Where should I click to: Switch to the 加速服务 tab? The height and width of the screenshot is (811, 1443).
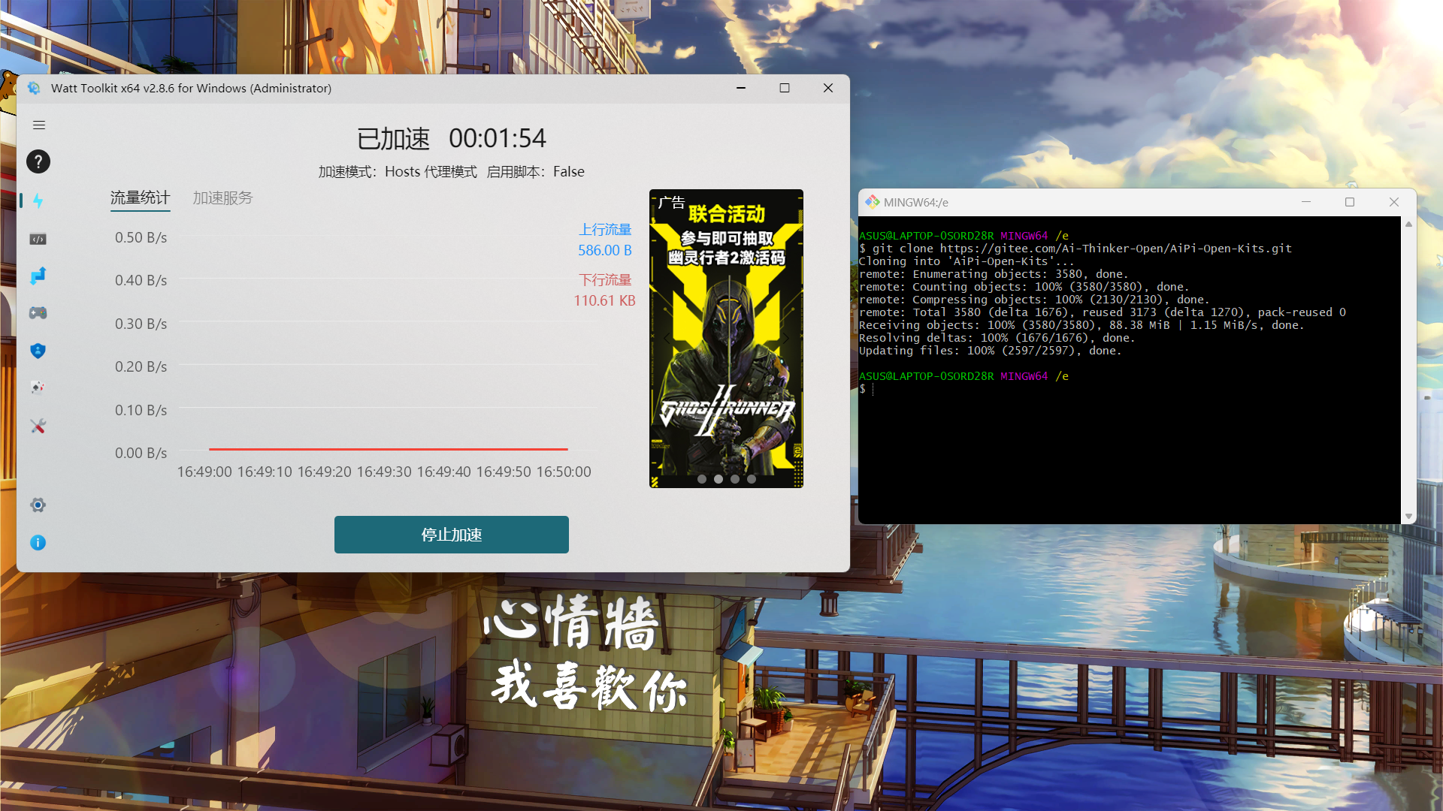(x=222, y=198)
